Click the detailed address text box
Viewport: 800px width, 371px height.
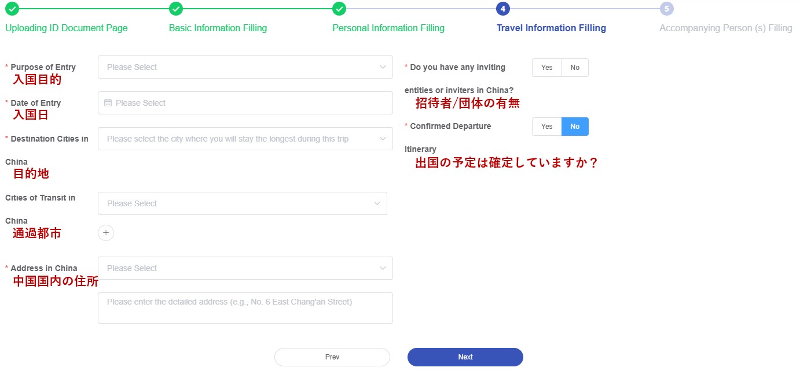coord(245,307)
